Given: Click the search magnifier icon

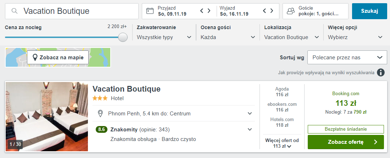Looking at the screenshot, I should [15, 11].
